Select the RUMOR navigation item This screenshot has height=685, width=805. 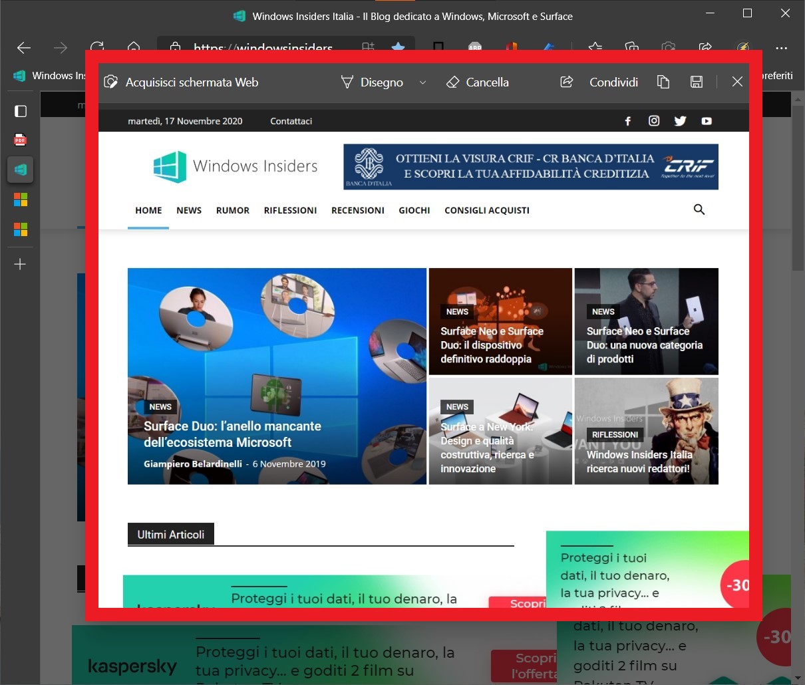(233, 210)
